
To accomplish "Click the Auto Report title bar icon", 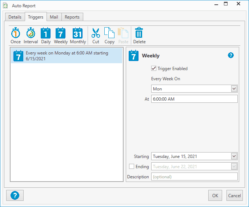I will tap(5, 5).
